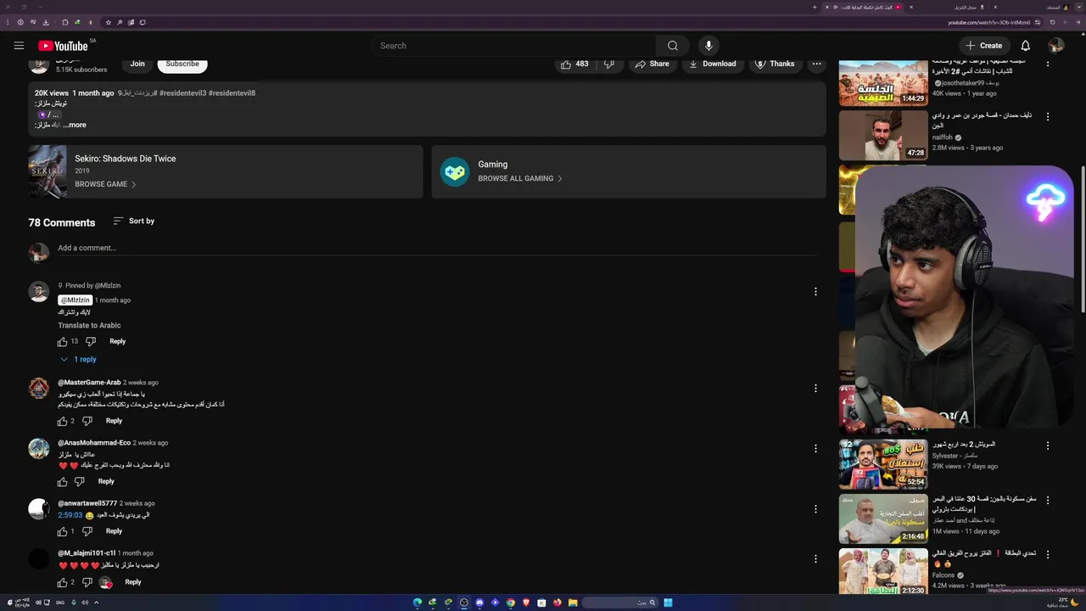Open File Explorer from the taskbar
This screenshot has width=1086, height=611.
[x=573, y=603]
